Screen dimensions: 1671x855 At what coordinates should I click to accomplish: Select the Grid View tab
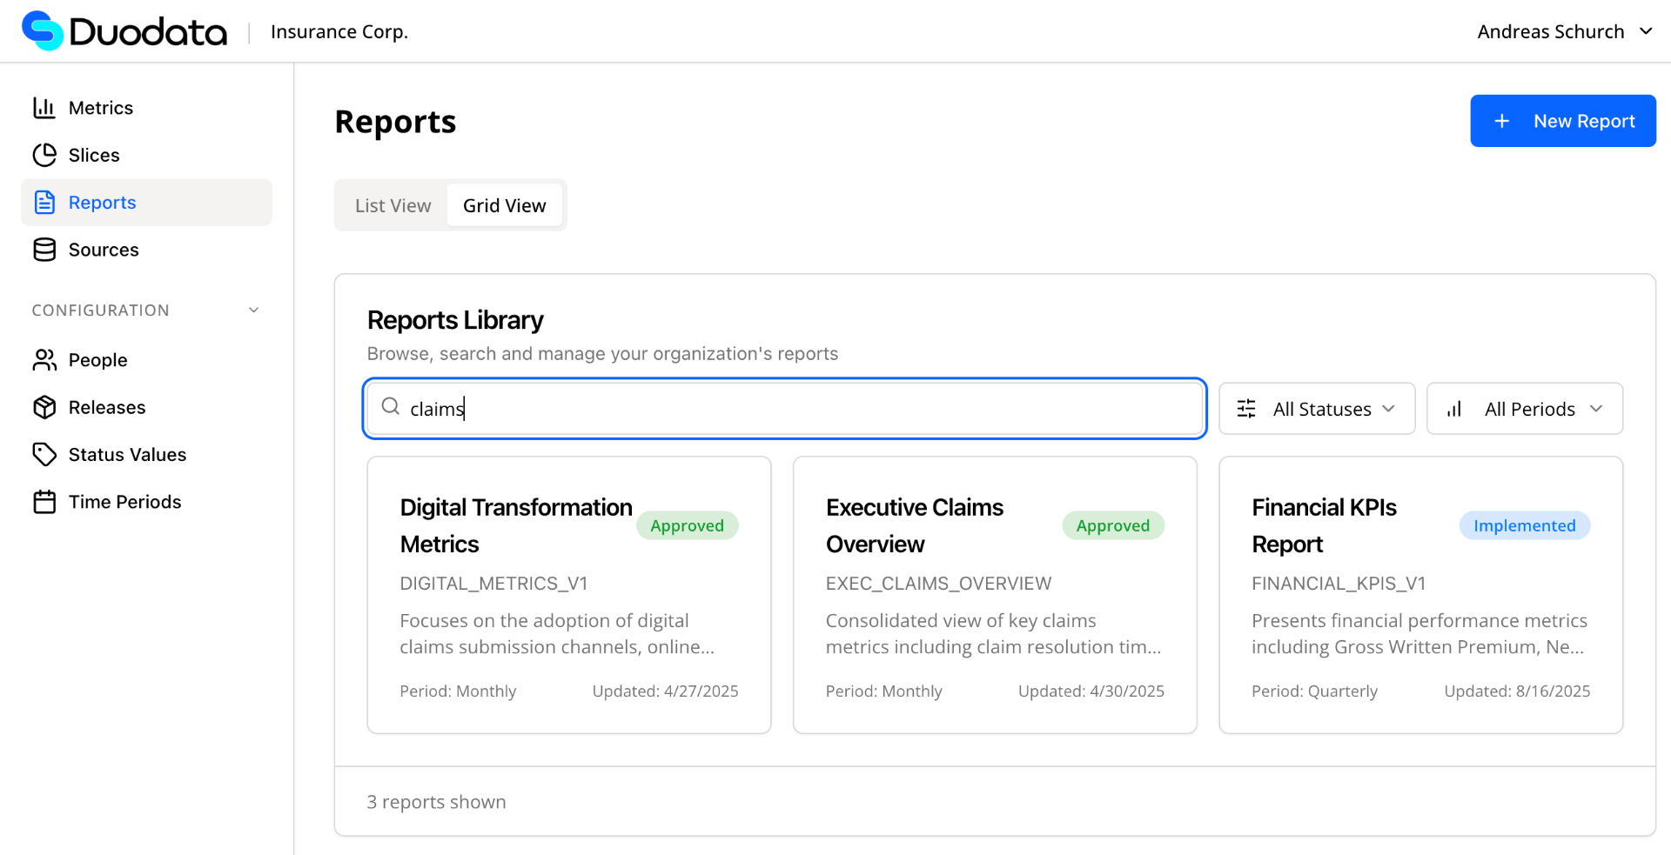(504, 205)
